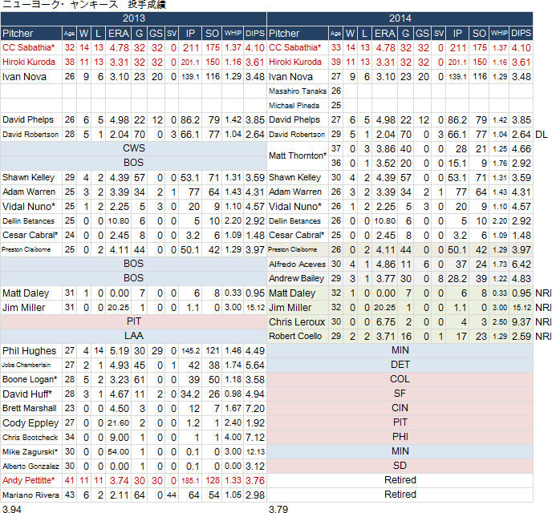Click the Alfredo Aceves name cell
The width and height of the screenshot is (552, 513).
tap(297, 264)
